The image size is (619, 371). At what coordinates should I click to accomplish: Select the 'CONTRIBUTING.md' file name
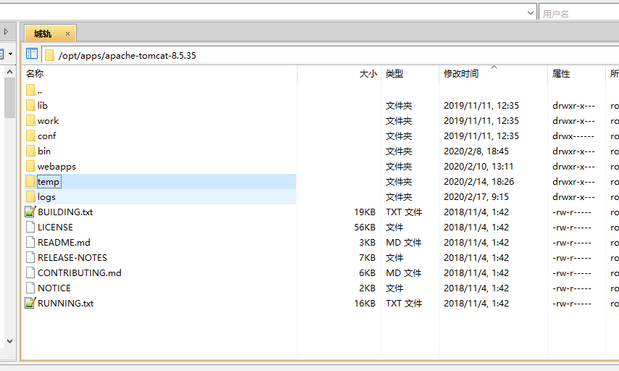click(x=80, y=272)
